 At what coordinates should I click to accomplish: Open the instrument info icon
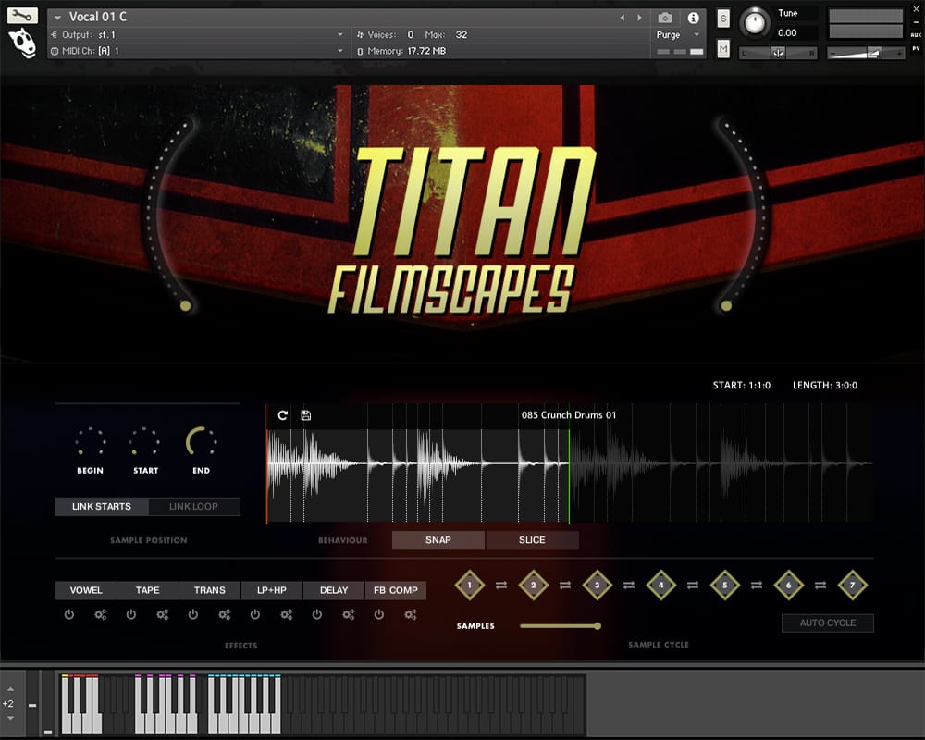[x=693, y=18]
